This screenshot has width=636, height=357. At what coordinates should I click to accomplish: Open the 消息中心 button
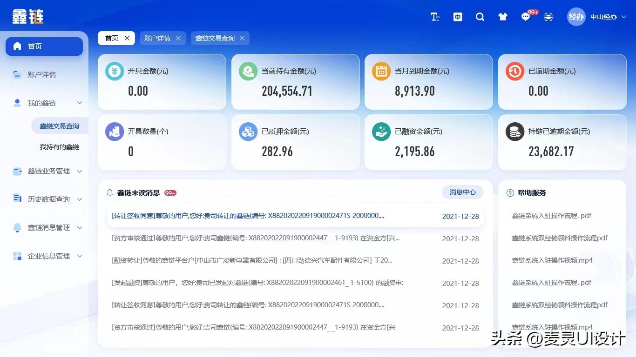click(x=463, y=192)
